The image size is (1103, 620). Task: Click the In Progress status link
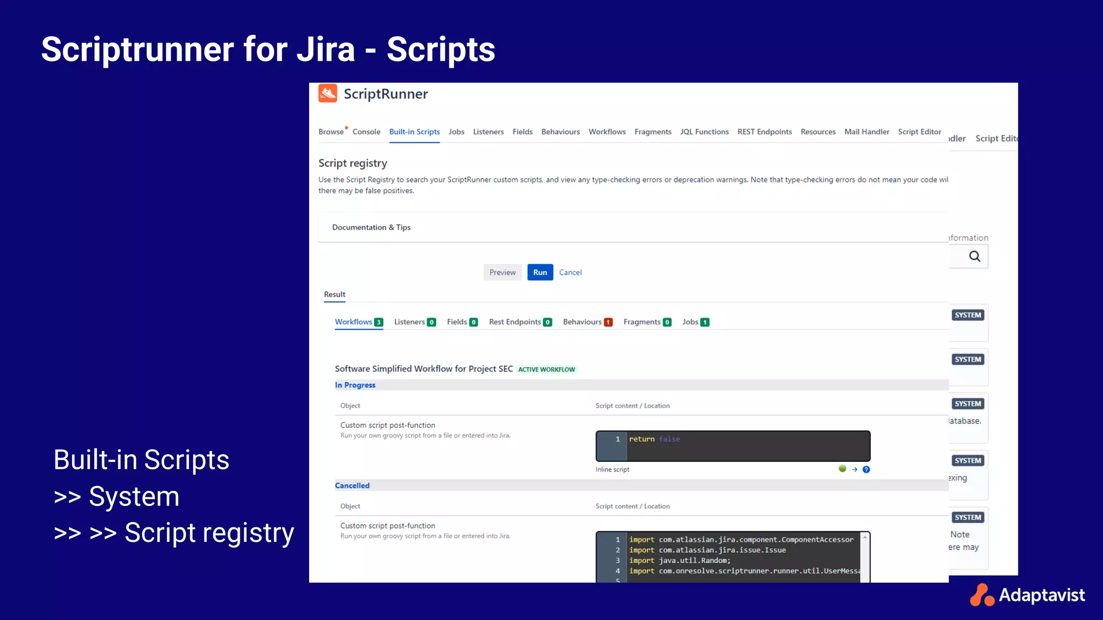coord(355,385)
